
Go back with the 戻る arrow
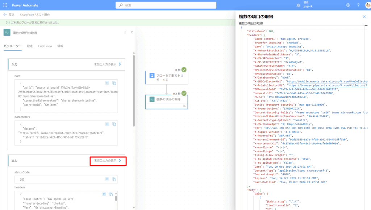9,14
